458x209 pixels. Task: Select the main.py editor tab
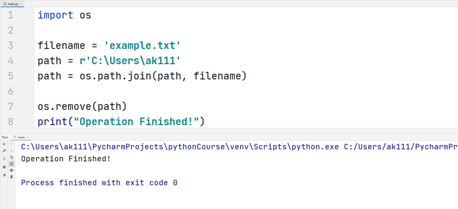tap(11, 3)
